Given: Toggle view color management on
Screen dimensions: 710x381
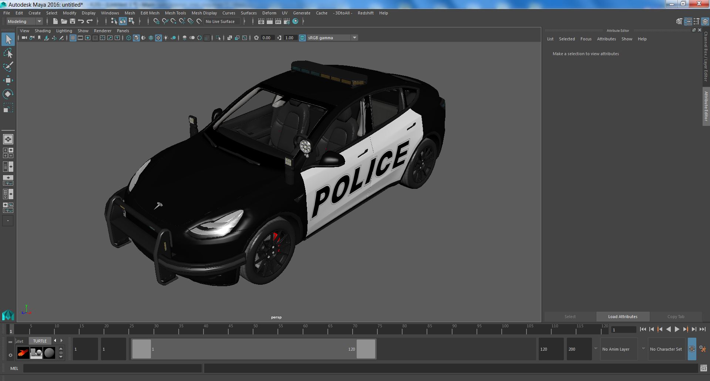Looking at the screenshot, I should 302,38.
